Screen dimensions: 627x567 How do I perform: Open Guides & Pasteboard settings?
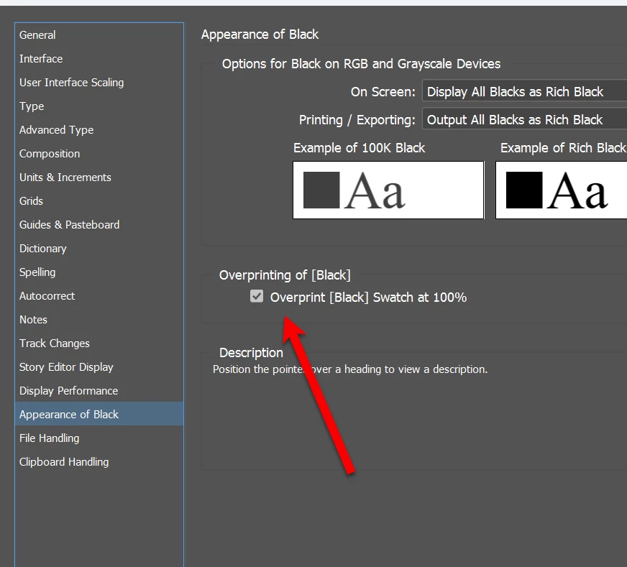click(x=99, y=224)
